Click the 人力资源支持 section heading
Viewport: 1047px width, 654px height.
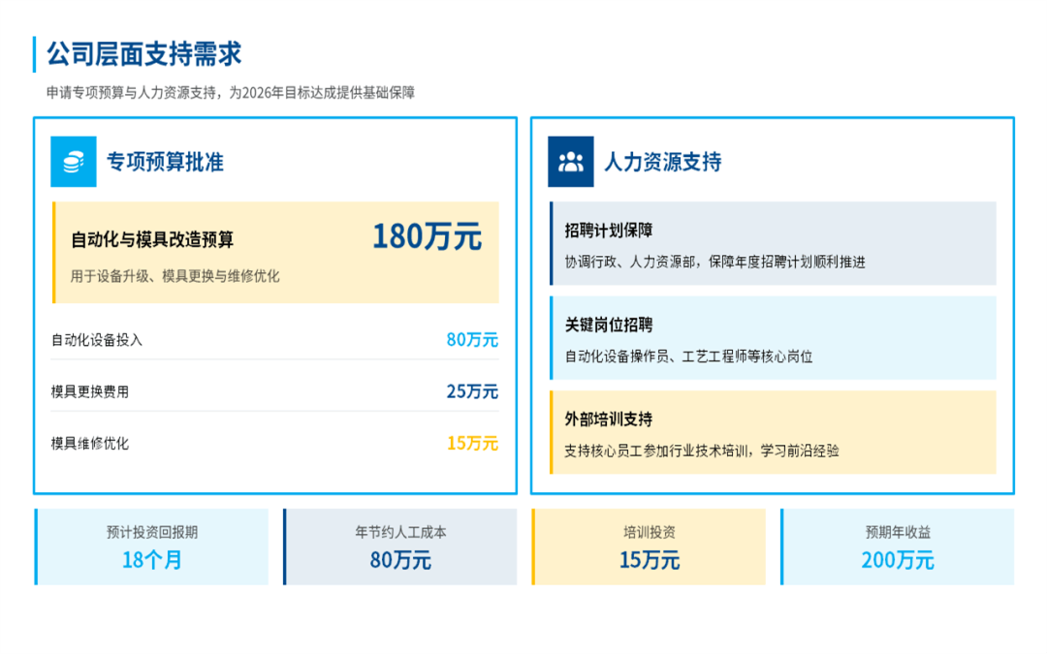(662, 162)
